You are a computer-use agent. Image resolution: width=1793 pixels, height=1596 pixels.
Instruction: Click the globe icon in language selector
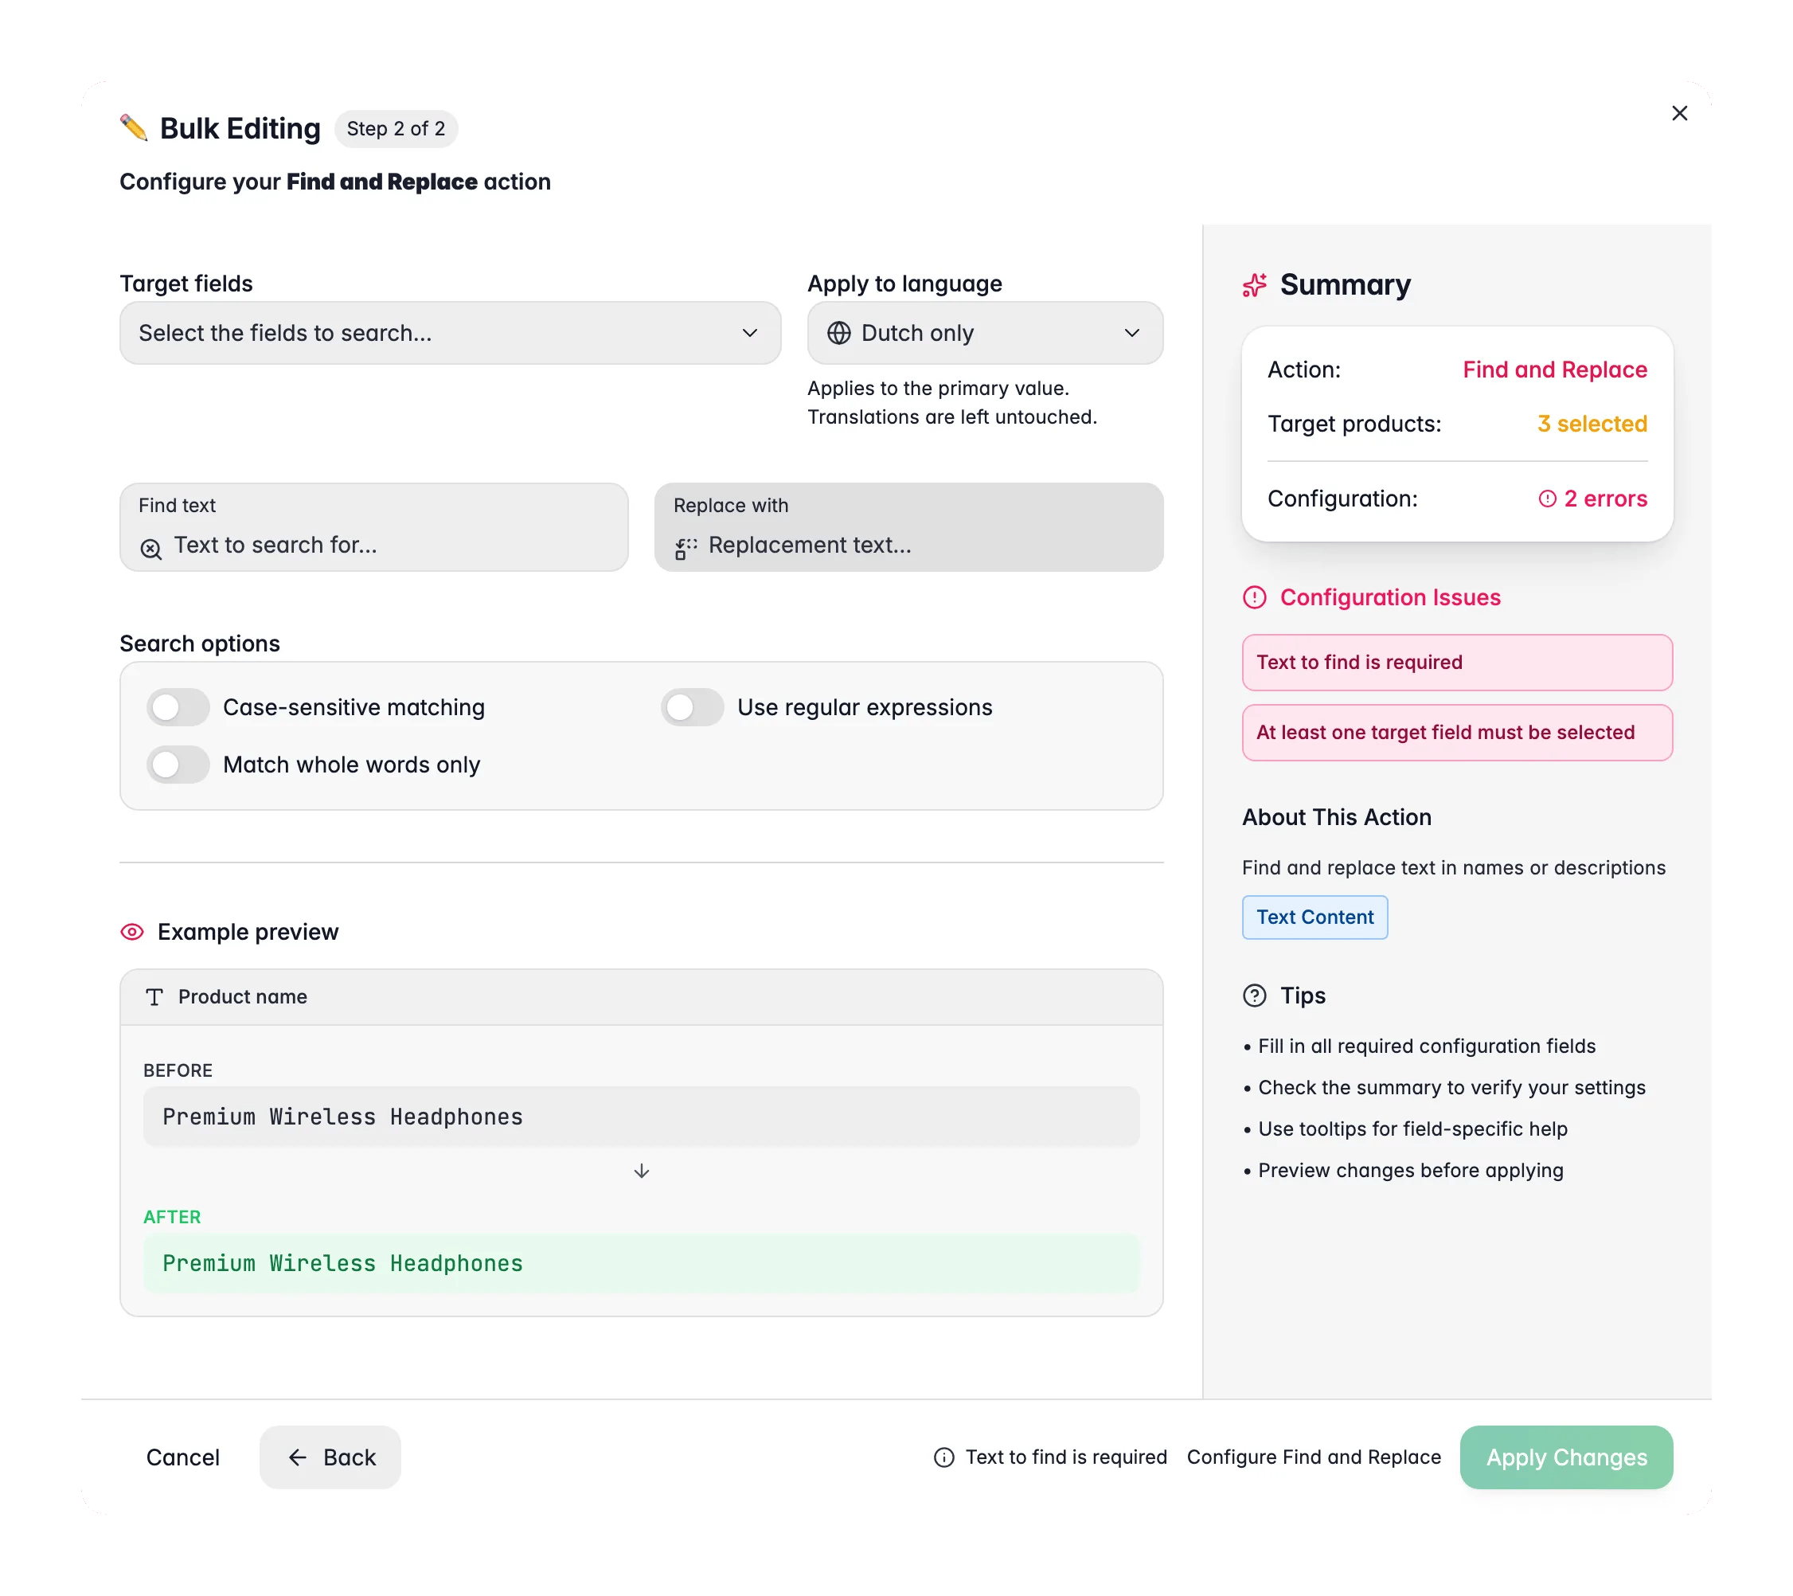point(838,334)
